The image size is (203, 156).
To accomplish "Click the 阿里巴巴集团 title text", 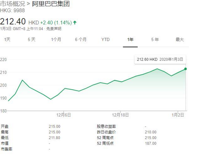I will 51,4.
